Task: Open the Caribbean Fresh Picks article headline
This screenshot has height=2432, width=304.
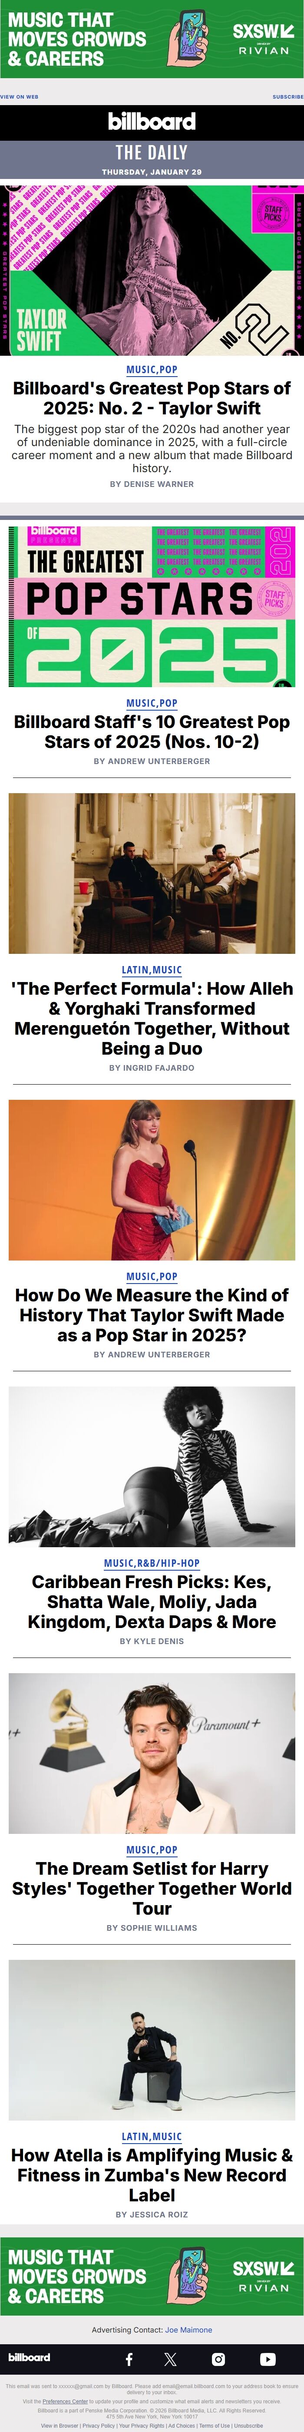Action: tap(151, 1601)
